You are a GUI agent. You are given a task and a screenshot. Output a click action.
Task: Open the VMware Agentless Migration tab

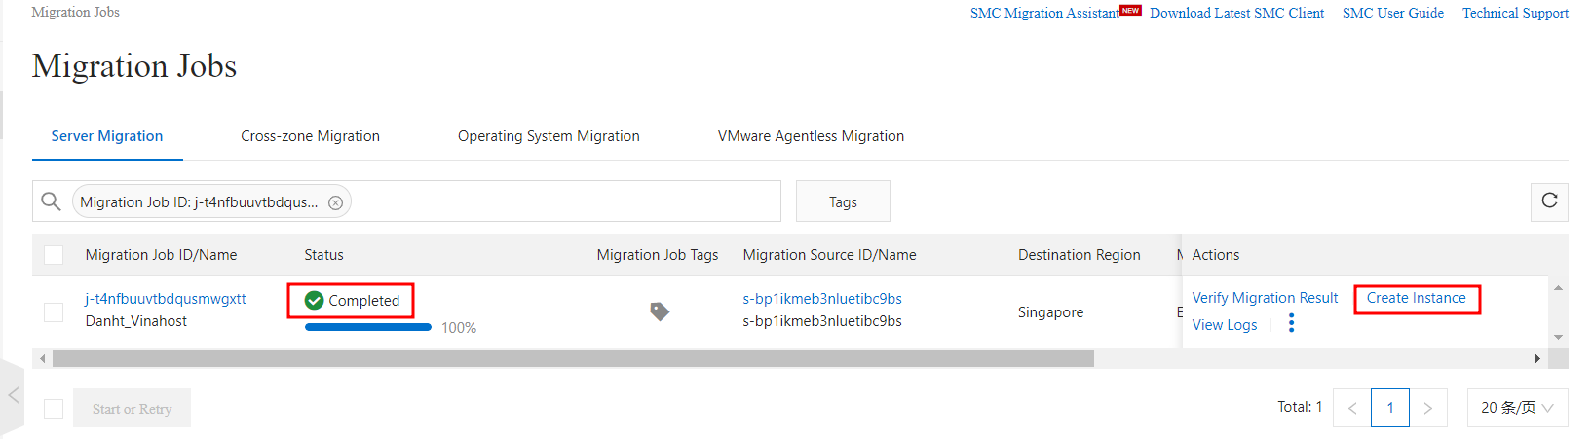[811, 136]
